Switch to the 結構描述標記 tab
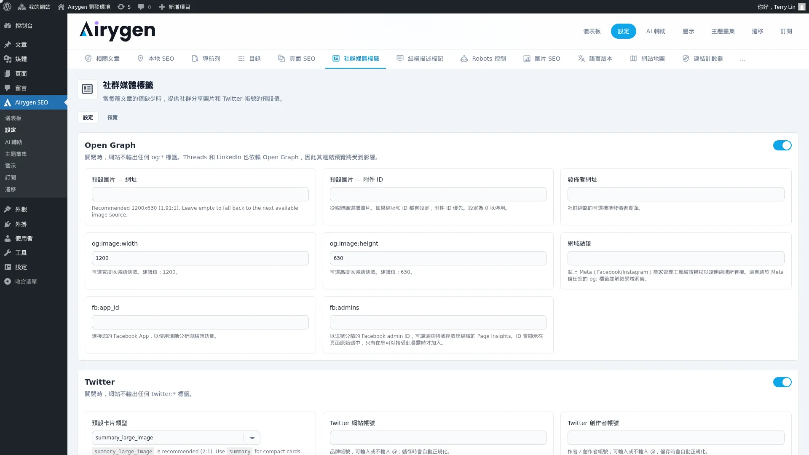The height and width of the screenshot is (455, 809). pos(420,59)
